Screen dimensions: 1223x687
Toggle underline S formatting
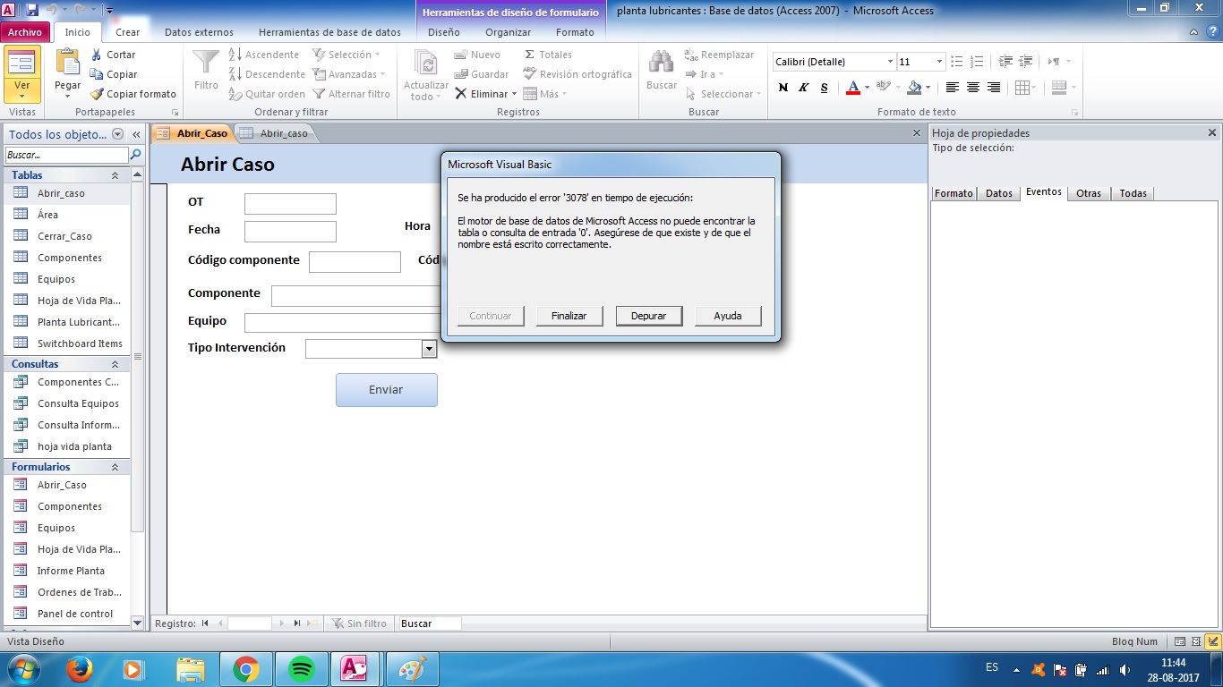click(825, 88)
